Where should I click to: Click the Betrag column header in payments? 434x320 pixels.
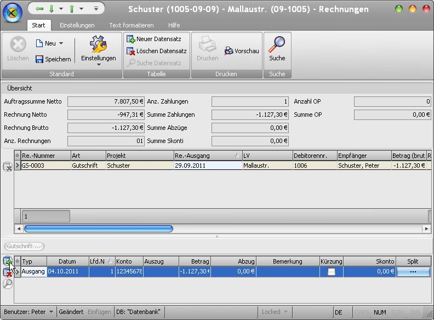195,261
